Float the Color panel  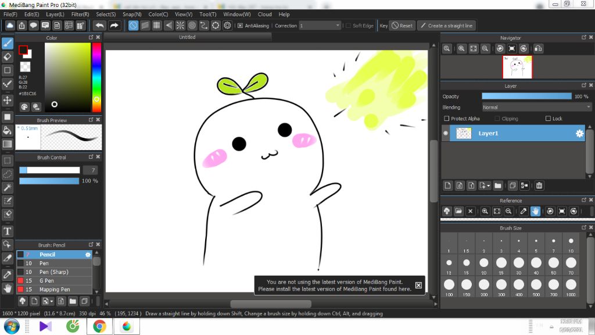tap(91, 37)
